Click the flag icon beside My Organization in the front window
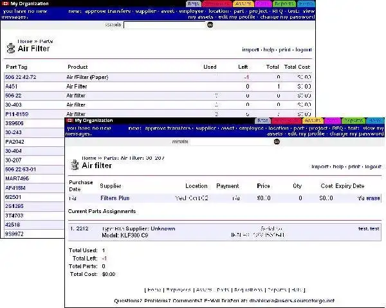This screenshot has height=308, width=386. coord(70,121)
